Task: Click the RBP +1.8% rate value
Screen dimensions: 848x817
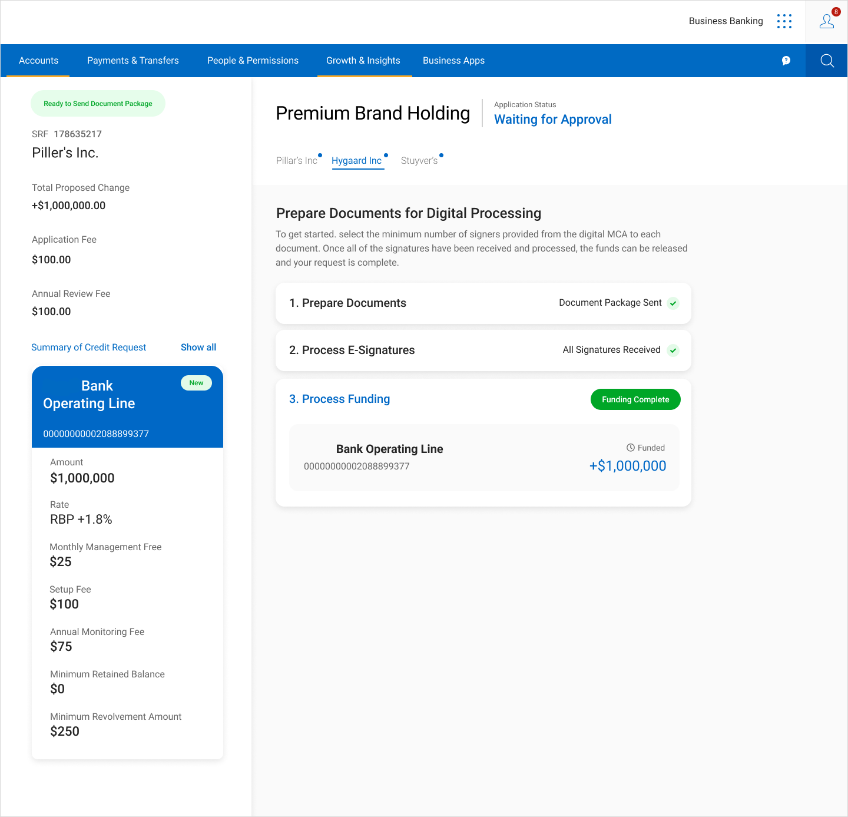Action: coord(81,520)
